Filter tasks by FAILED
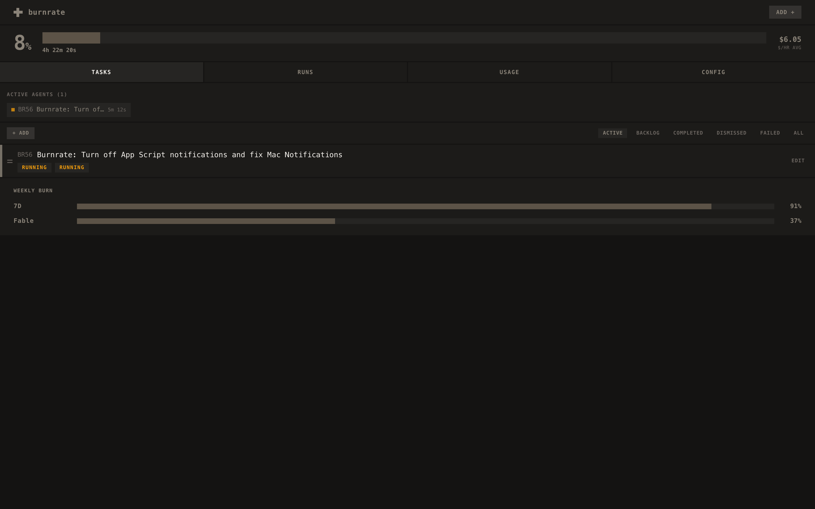 coord(769,133)
